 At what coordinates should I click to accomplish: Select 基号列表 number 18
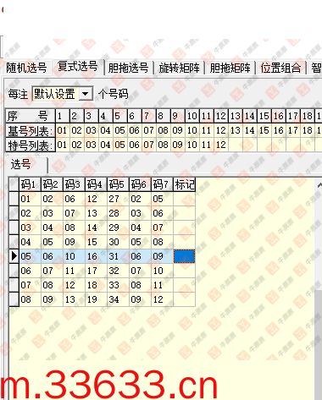click(307, 130)
